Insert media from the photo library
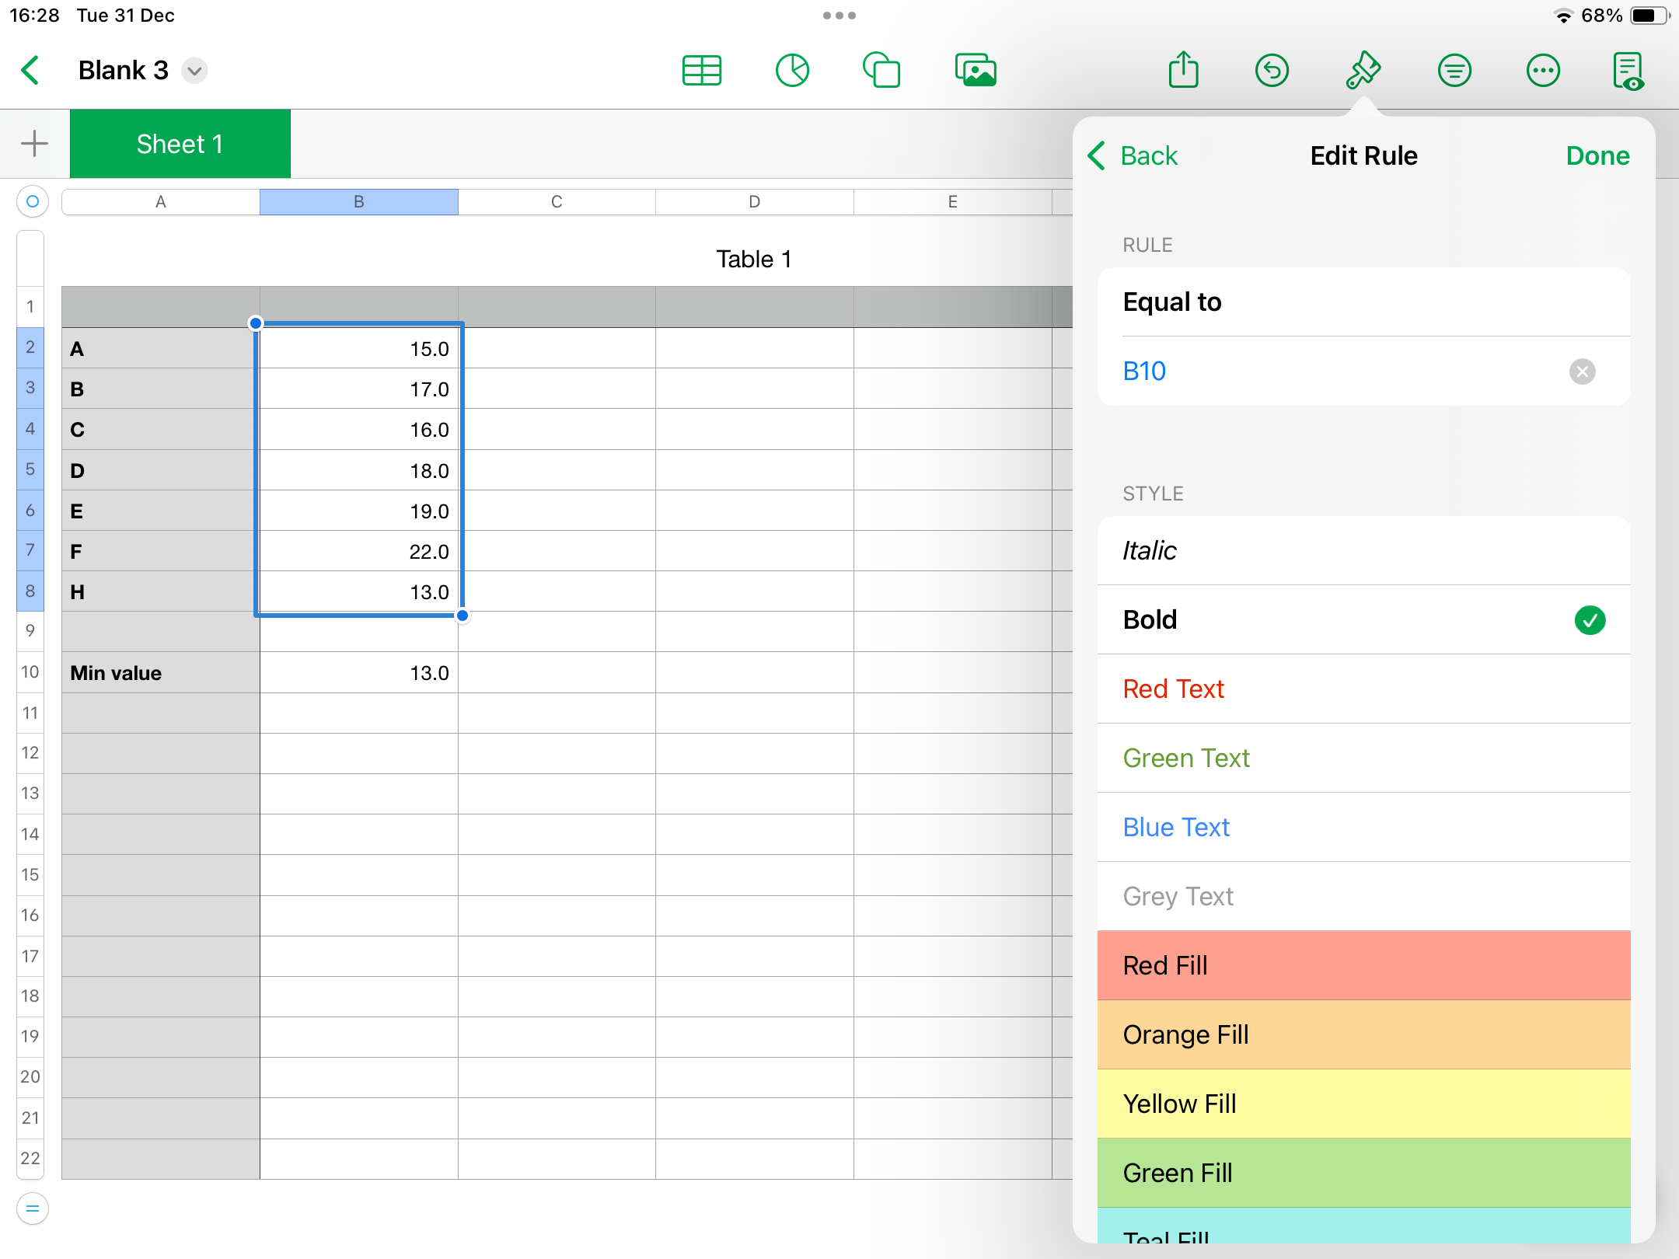The height and width of the screenshot is (1259, 1679). click(x=975, y=70)
